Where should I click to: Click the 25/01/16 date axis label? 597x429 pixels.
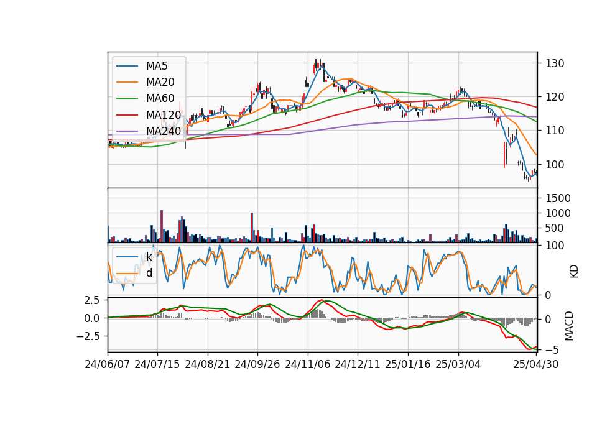408,364
